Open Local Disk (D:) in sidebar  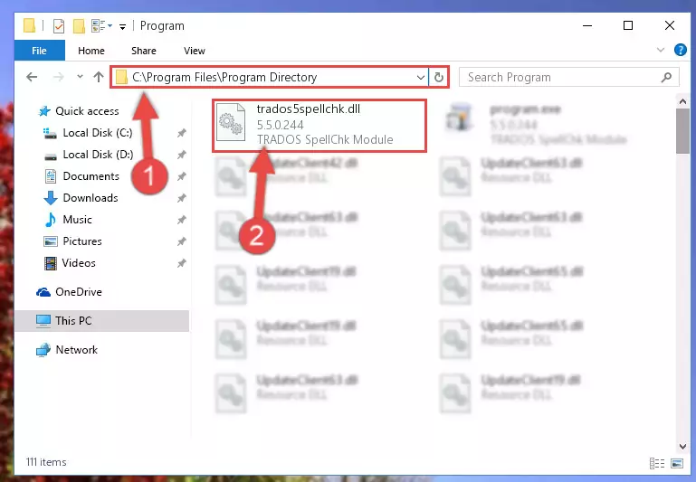(x=89, y=155)
